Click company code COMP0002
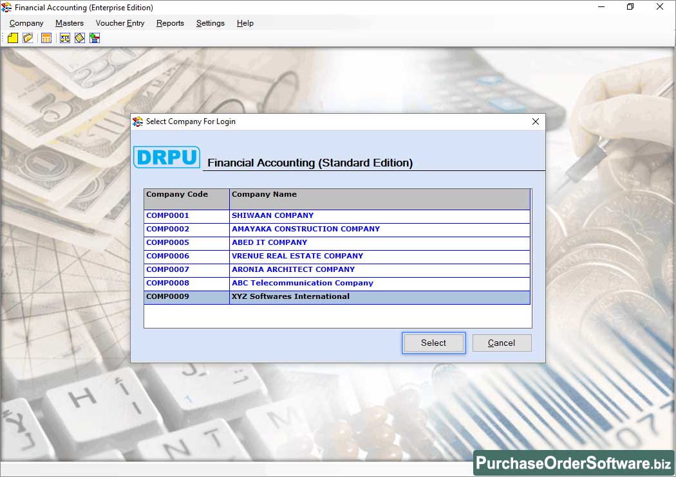The width and height of the screenshot is (676, 477). [167, 229]
